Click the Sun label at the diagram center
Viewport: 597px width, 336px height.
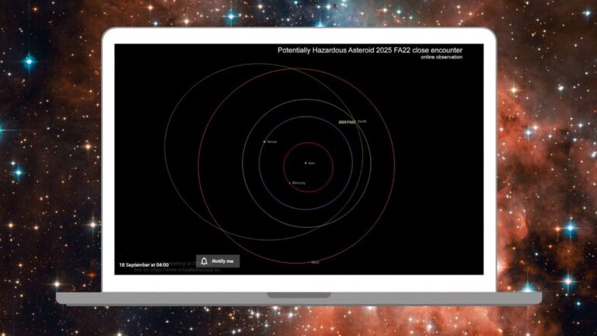point(312,163)
